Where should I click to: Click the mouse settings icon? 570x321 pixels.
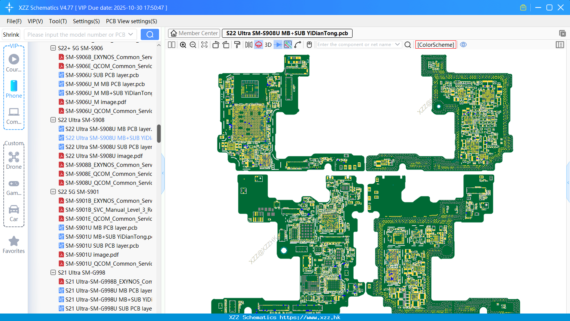click(309, 45)
